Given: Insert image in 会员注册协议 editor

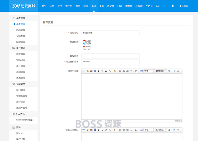Looking at the screenshot, I should point(91,130).
